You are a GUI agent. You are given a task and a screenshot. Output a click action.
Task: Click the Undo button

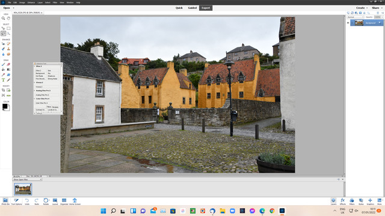point(27,202)
